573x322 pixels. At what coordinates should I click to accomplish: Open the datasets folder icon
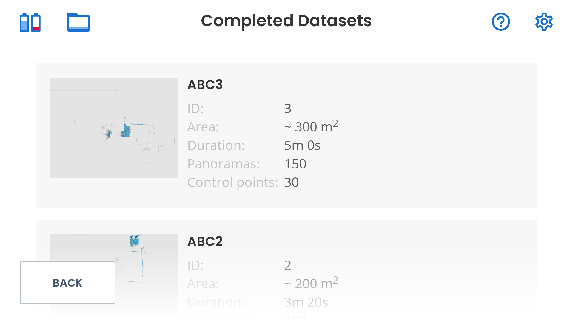[x=78, y=22]
